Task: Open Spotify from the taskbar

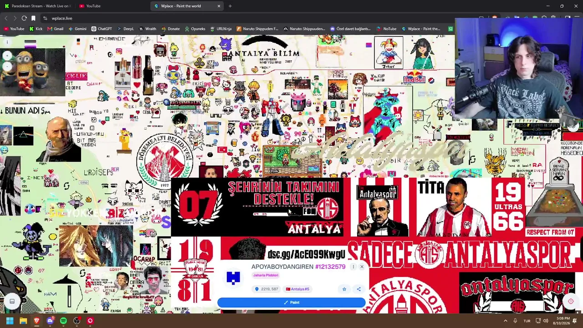Action: [63, 321]
